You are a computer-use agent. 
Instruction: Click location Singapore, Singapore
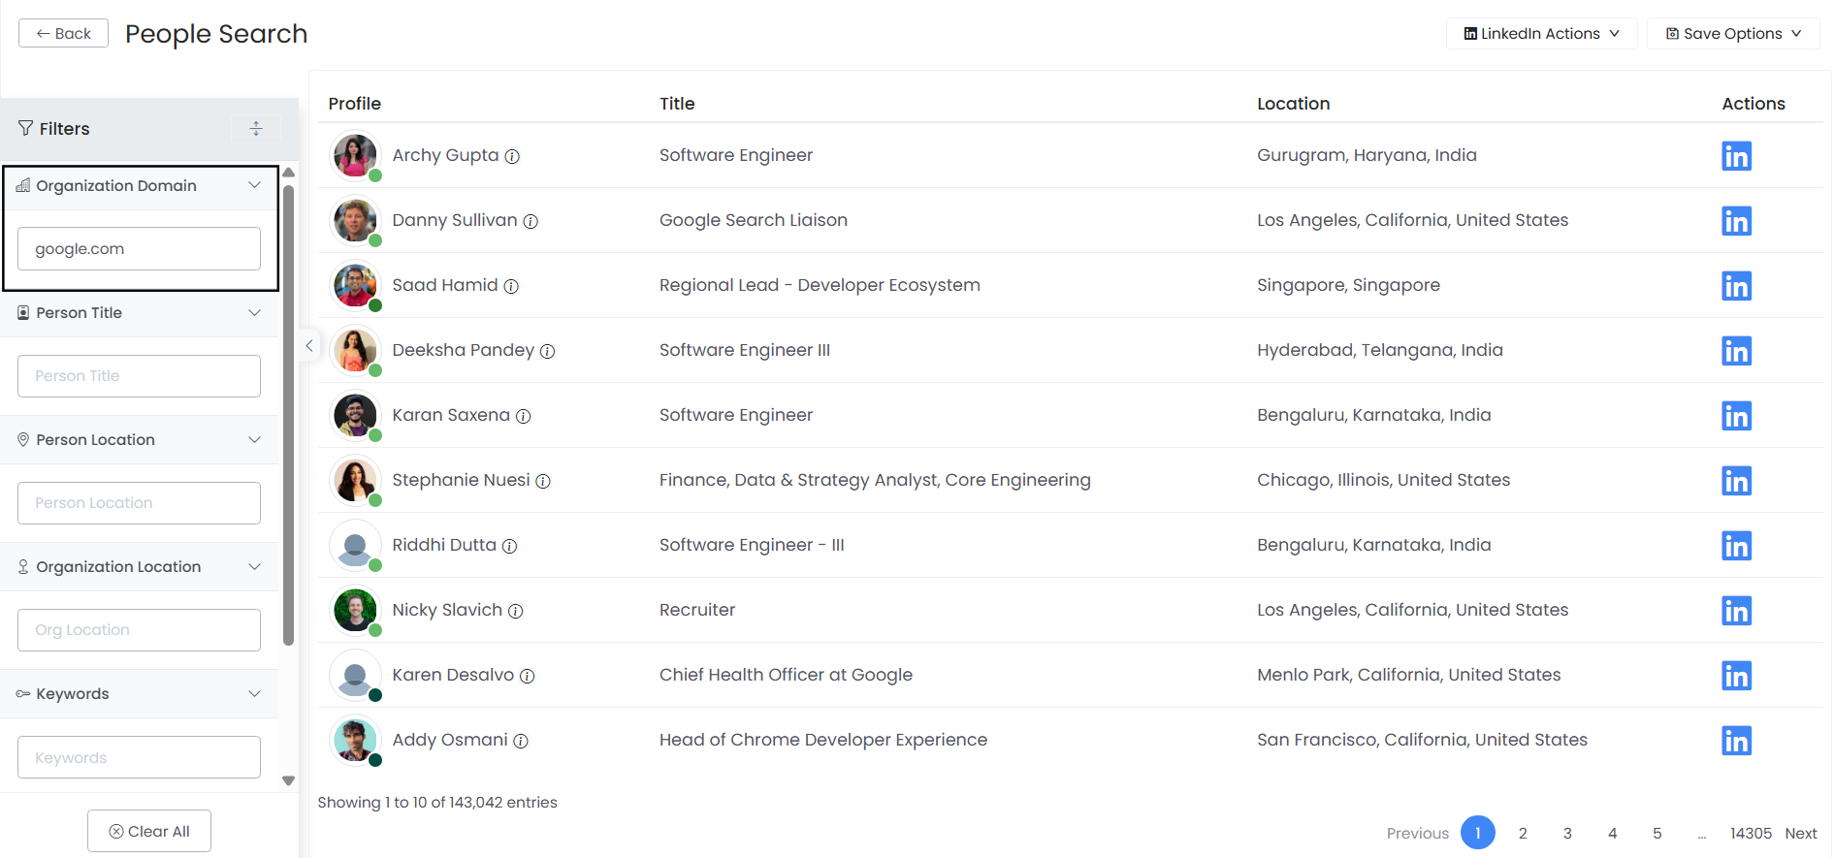1348,285
